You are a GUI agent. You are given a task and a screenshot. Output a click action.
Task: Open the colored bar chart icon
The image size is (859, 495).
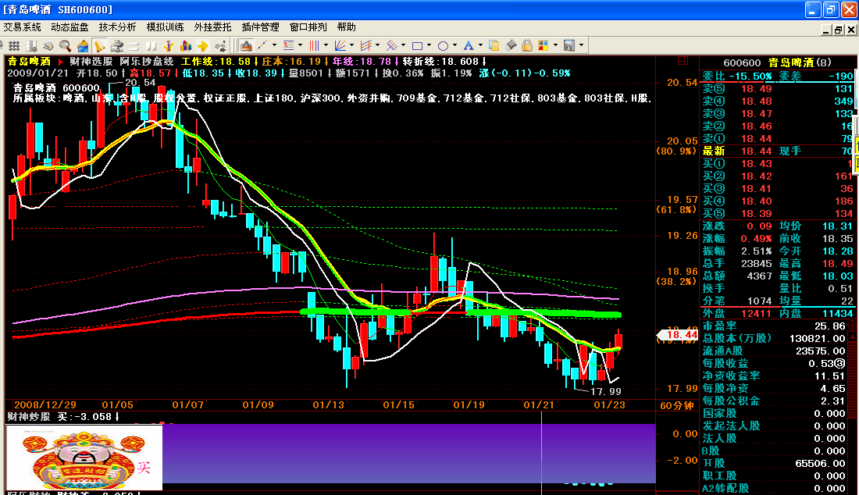(x=186, y=45)
